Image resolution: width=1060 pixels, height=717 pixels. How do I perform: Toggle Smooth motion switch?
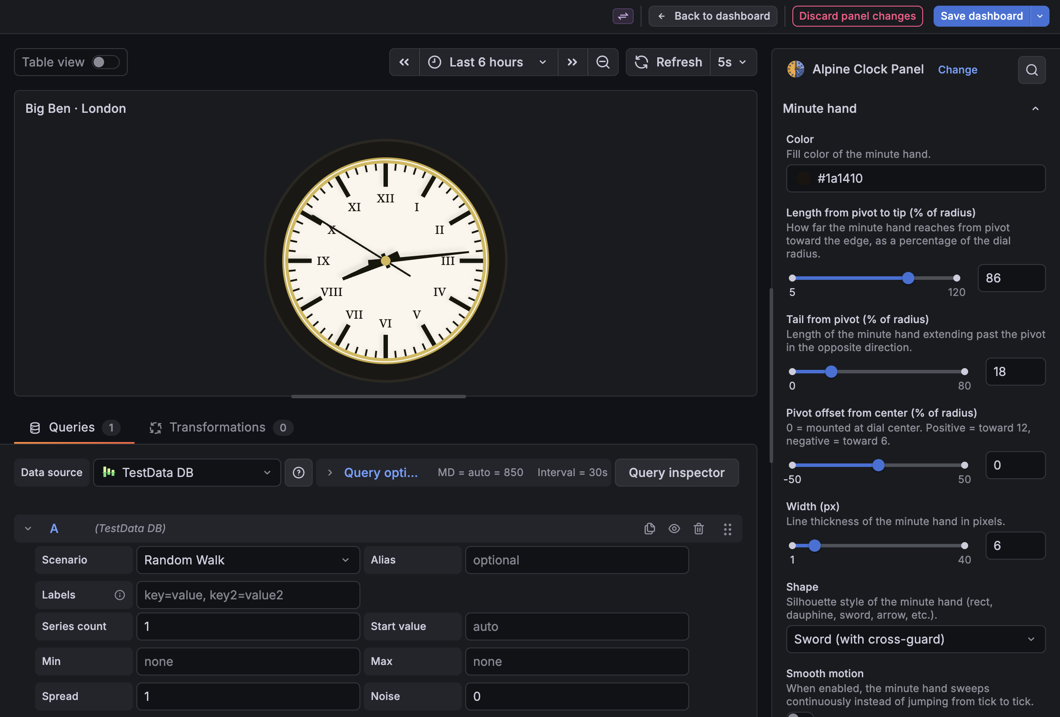point(799,714)
